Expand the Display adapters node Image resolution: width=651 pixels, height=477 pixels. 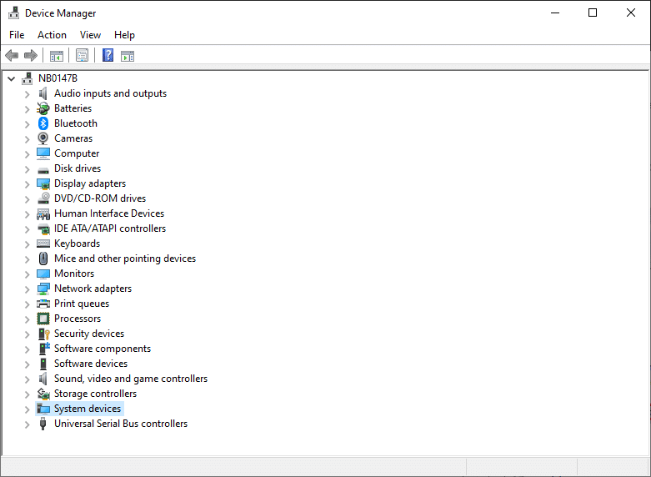[27, 183]
